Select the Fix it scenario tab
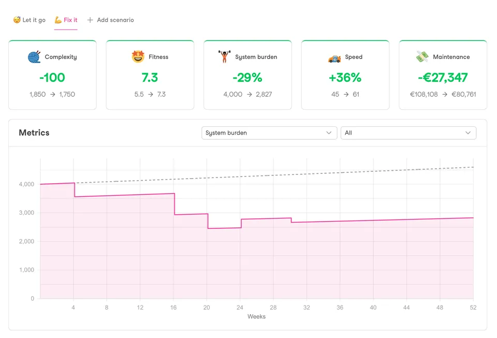 click(66, 20)
